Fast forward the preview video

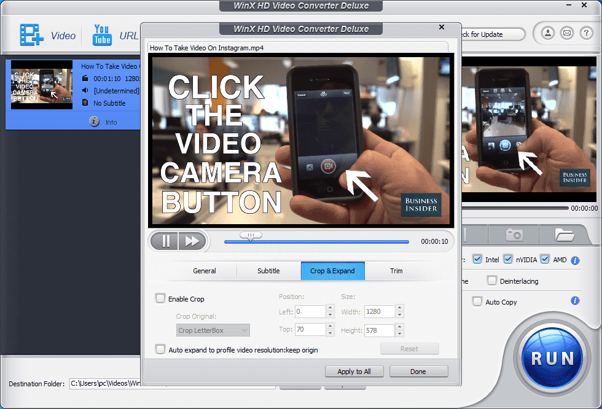(192, 241)
